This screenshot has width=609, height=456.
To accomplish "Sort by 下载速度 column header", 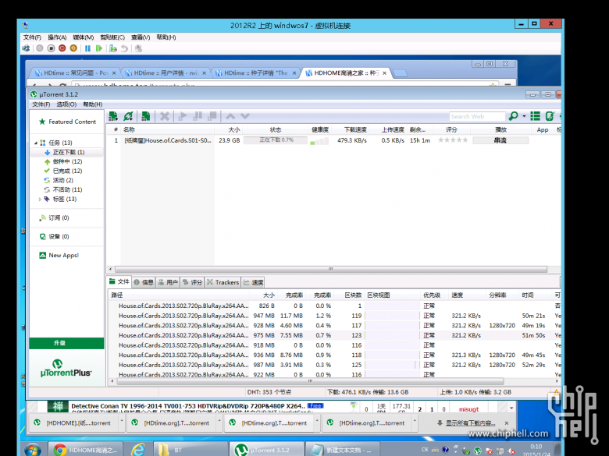I will 355,129.
